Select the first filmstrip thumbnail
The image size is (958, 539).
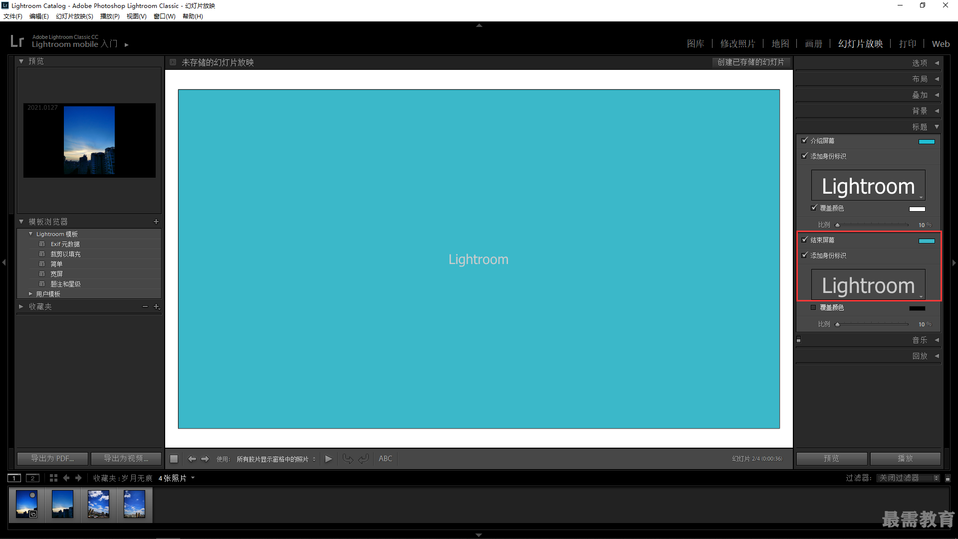pyautogui.click(x=27, y=504)
